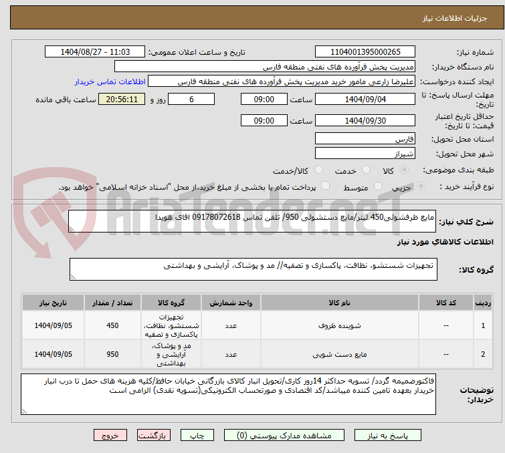Click the buyer notes text area
Viewport: 505px width, 453px height.
(x=228, y=394)
